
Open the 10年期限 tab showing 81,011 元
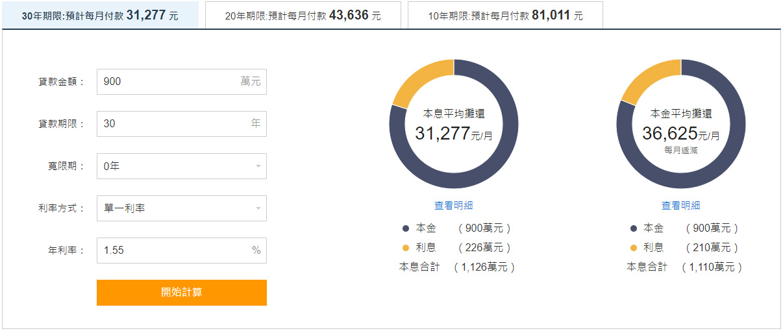505,16
